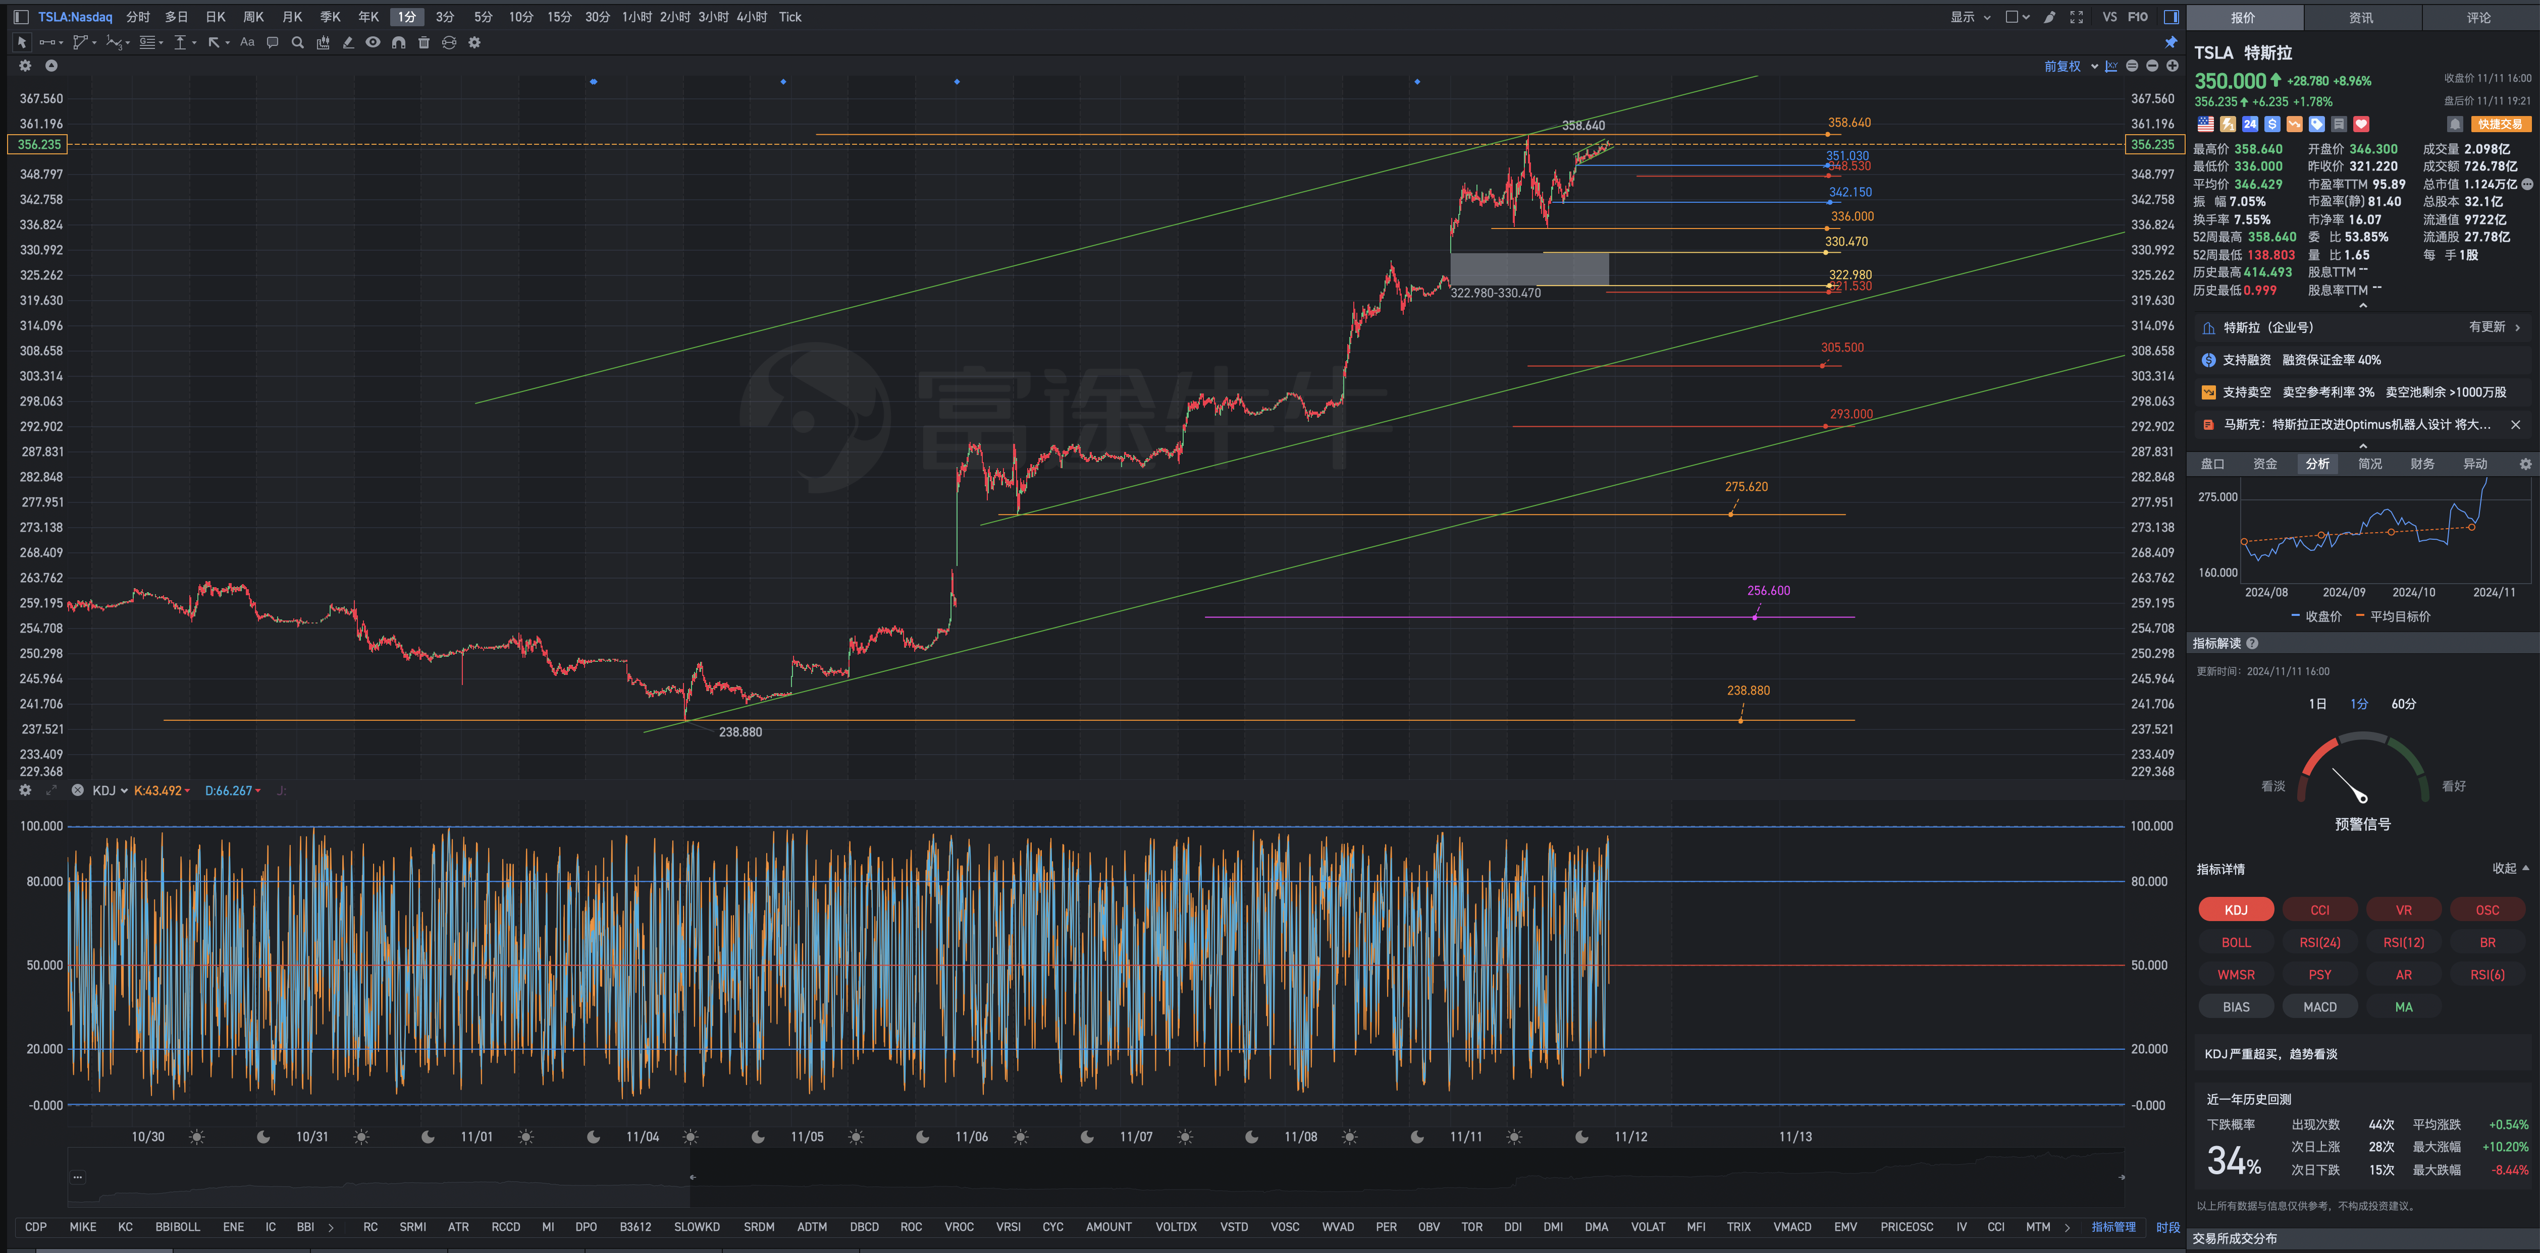Viewport: 2540px width, 1253px height.
Task: Open the 资金 capital tab
Action: coord(2265,464)
